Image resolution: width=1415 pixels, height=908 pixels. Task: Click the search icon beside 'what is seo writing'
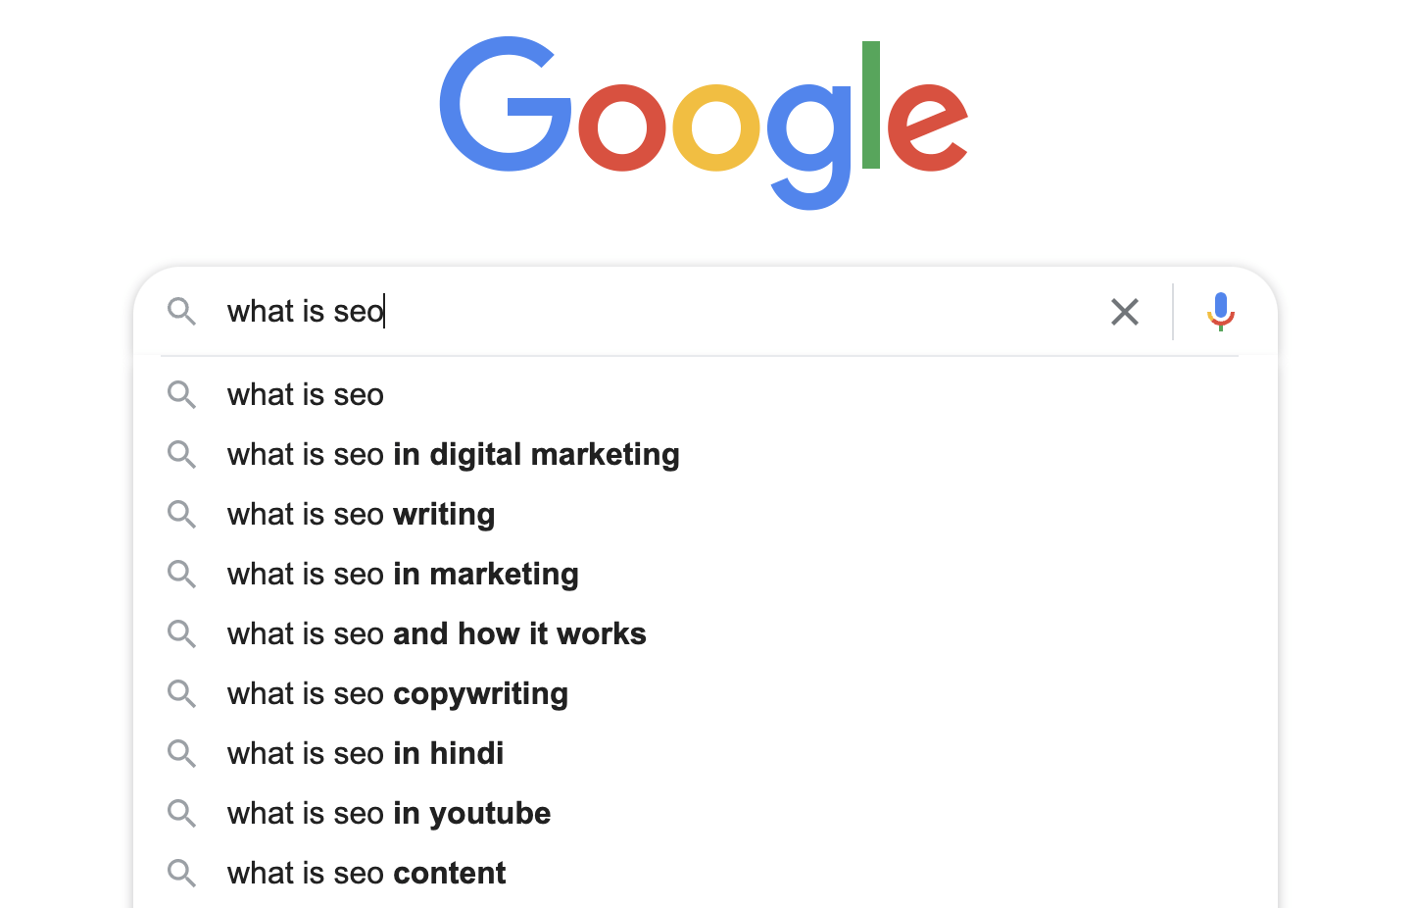click(x=181, y=514)
